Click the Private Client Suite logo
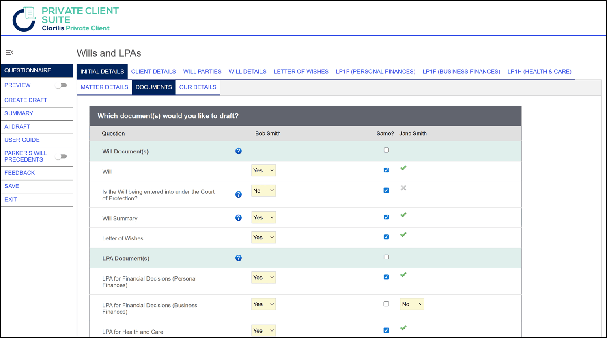This screenshot has height=338, width=607. pyautogui.click(x=66, y=19)
